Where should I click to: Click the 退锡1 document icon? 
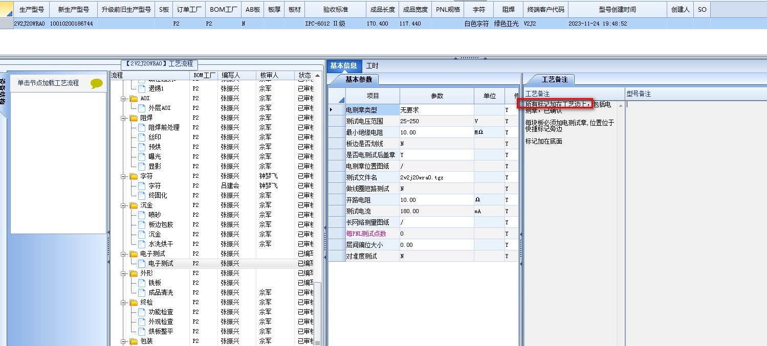(x=142, y=89)
